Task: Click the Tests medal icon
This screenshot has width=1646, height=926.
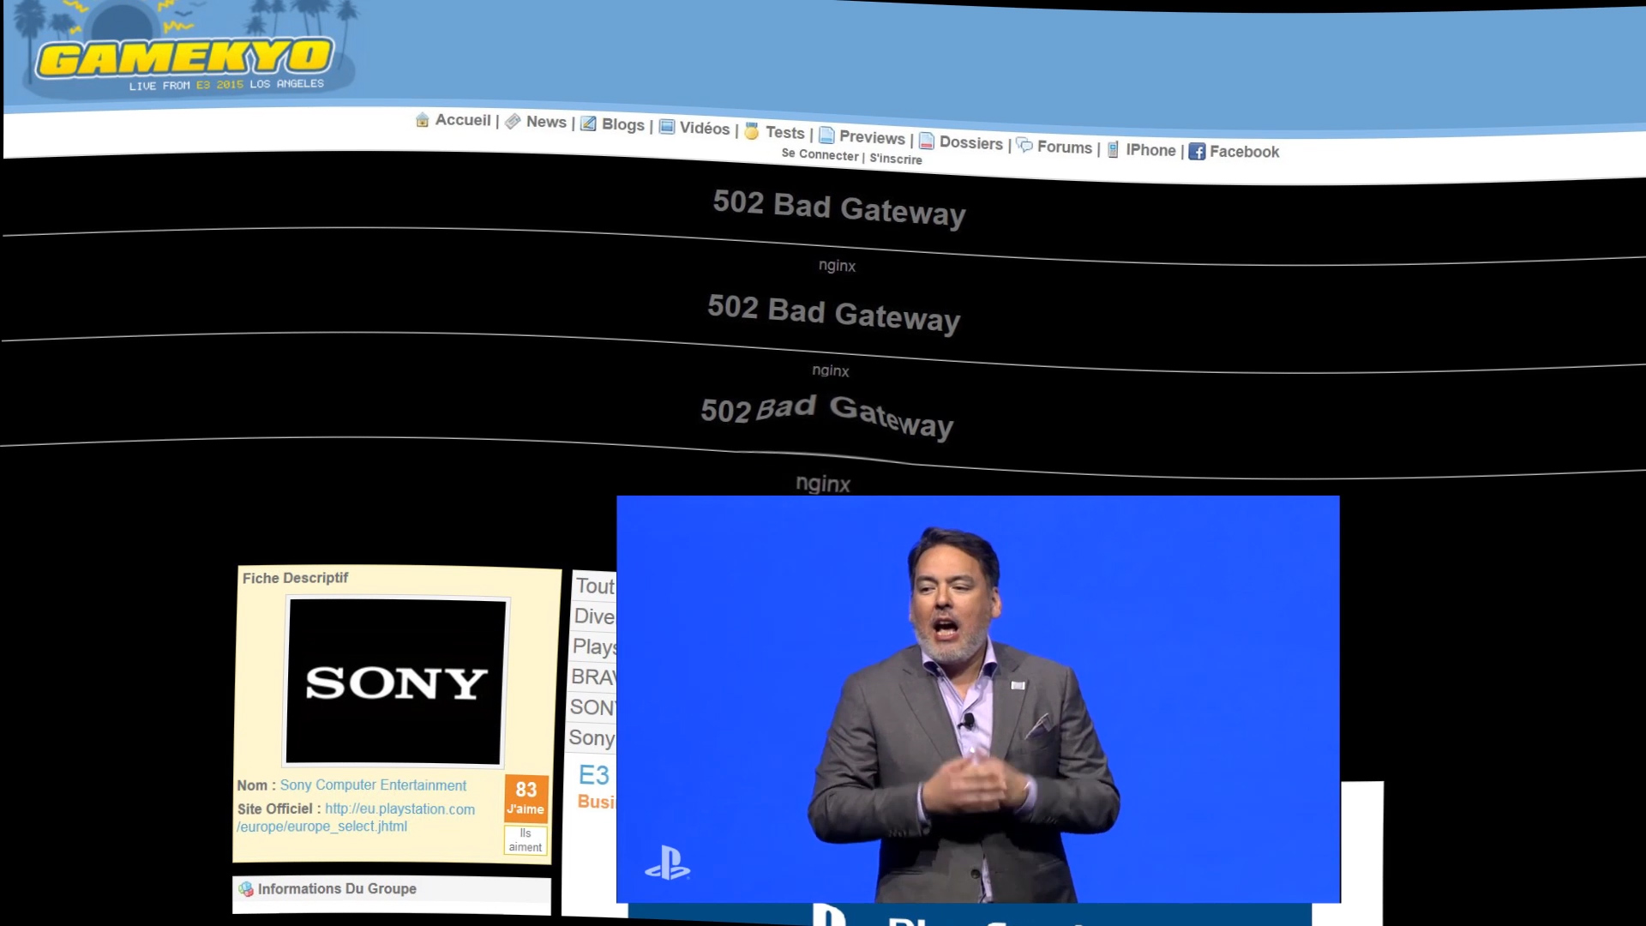Action: (x=752, y=131)
